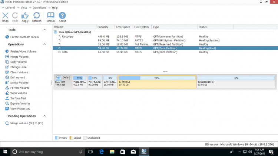Click the Ask me anything search box

pos(48,152)
